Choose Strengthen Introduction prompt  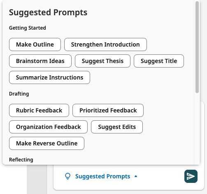[105, 44]
